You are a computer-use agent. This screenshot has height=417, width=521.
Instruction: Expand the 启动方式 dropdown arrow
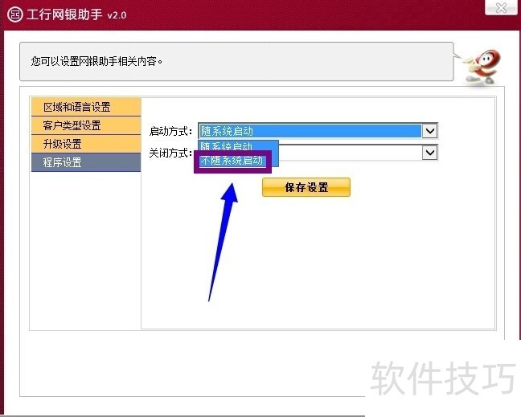pos(430,131)
